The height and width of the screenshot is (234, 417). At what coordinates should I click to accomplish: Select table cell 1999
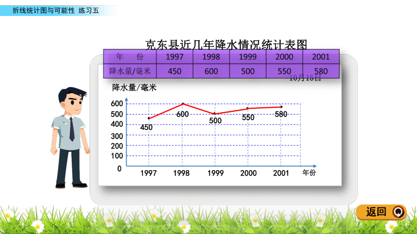(248, 57)
